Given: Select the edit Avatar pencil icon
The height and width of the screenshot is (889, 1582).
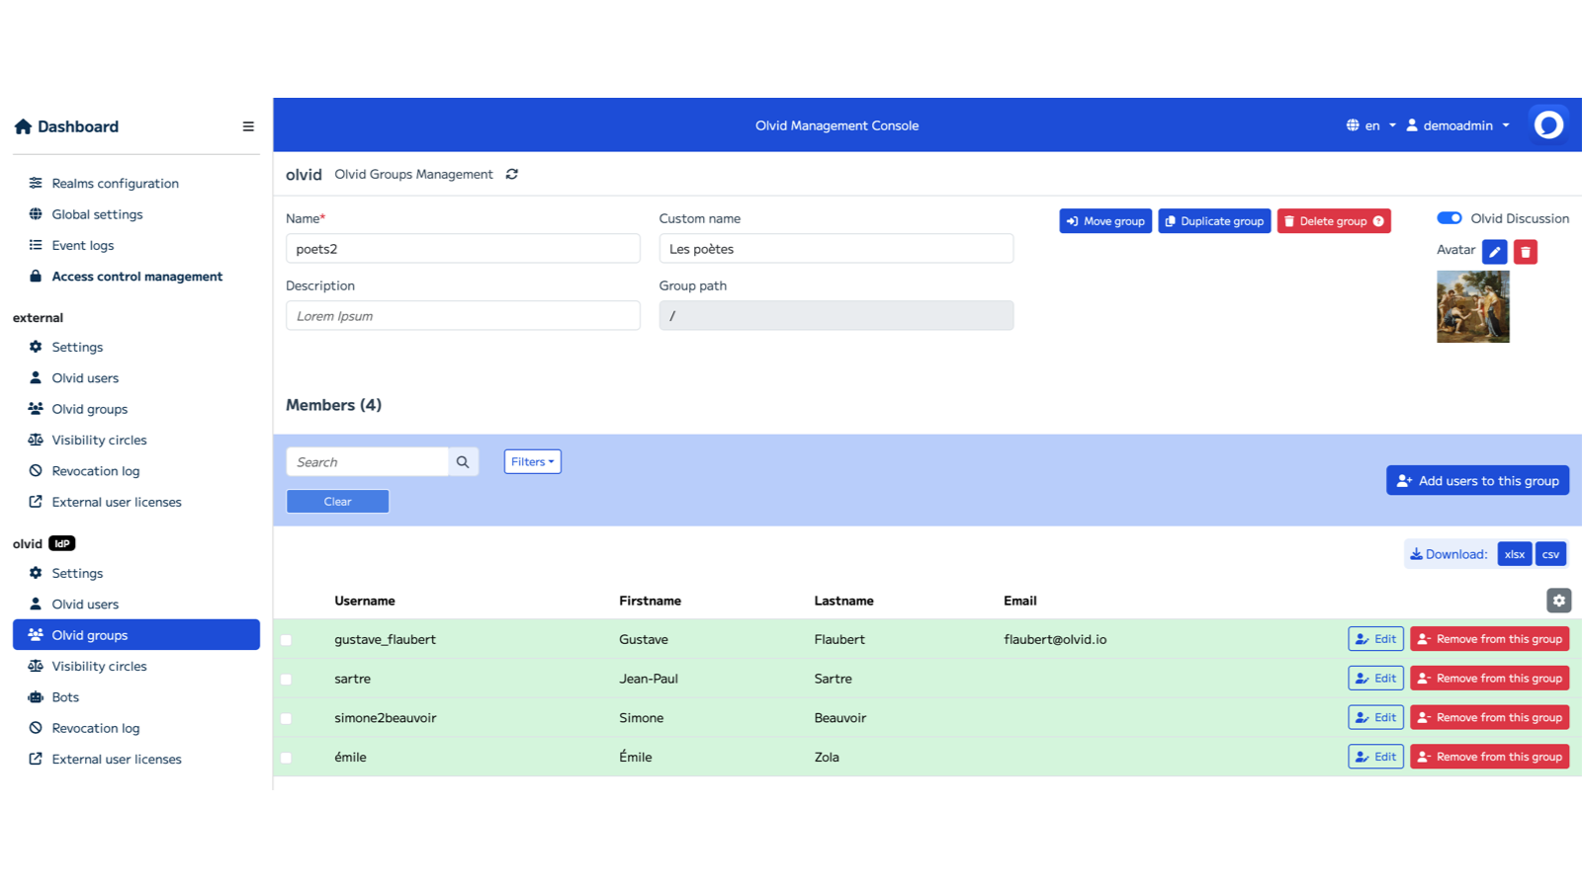Looking at the screenshot, I should coord(1494,252).
